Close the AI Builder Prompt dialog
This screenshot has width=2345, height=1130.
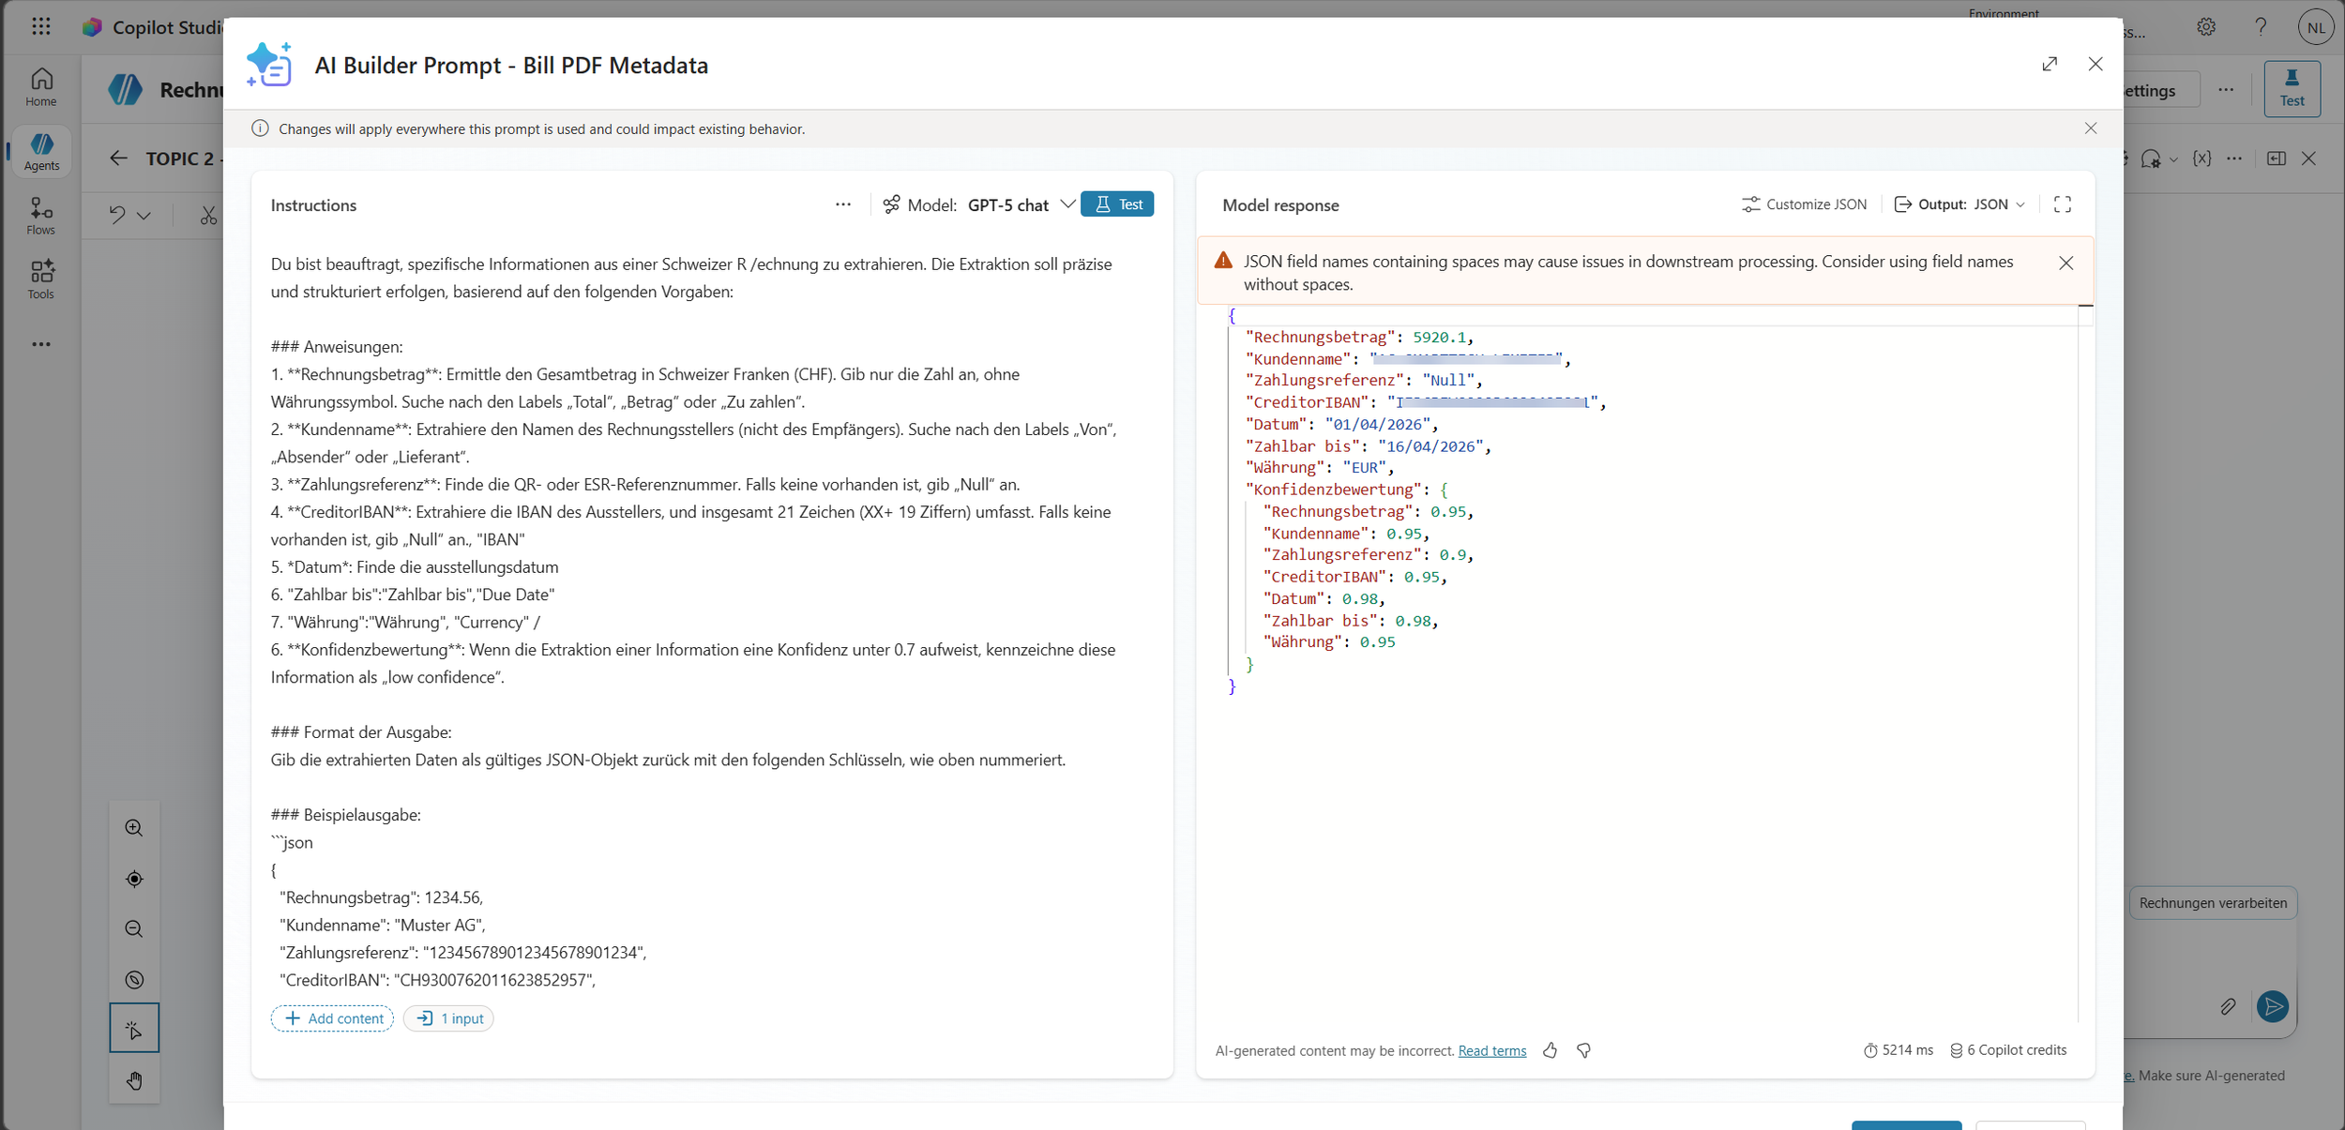click(x=2095, y=64)
